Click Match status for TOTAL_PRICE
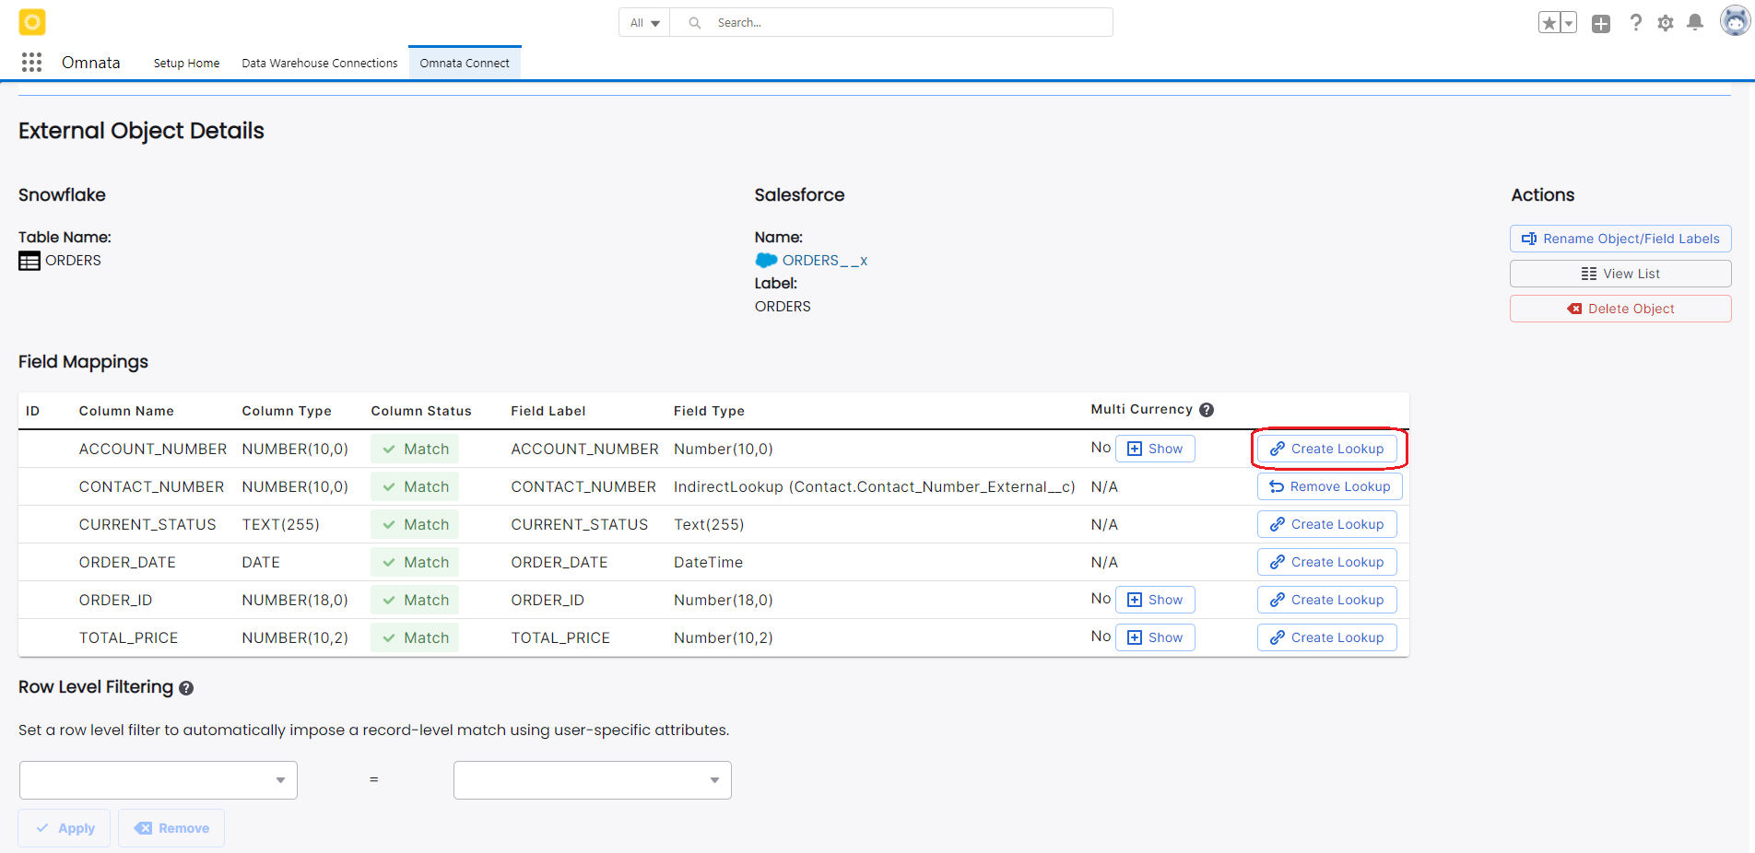1755x853 pixels. [415, 637]
